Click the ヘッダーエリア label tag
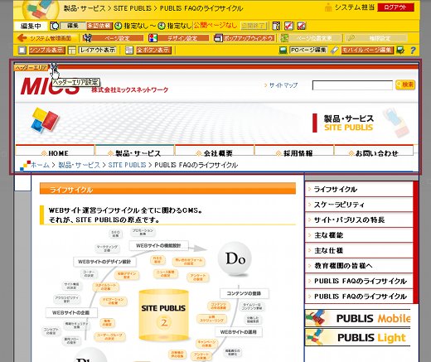Screen dimensions: 431x362 (x=31, y=68)
